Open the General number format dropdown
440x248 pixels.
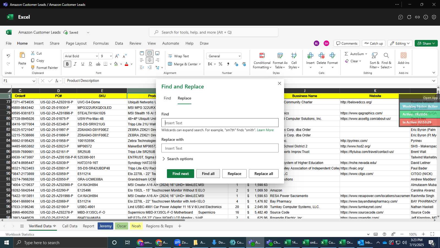click(240, 56)
